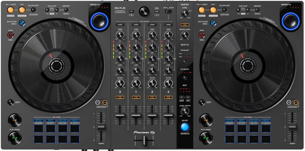The width and height of the screenshot is (305, 151).
Task: Click the BOOTH LEVEL knob
Action: [185, 35]
